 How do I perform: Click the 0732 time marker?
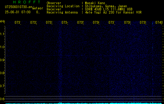point(33,22)
